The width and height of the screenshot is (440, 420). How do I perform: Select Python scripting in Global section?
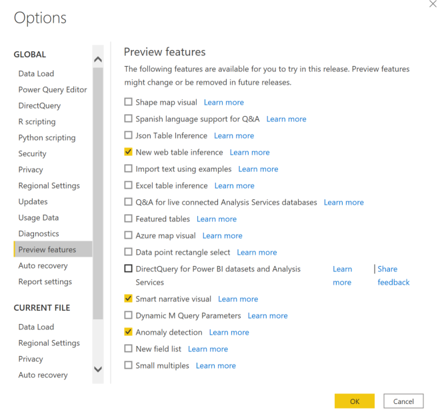tap(47, 138)
